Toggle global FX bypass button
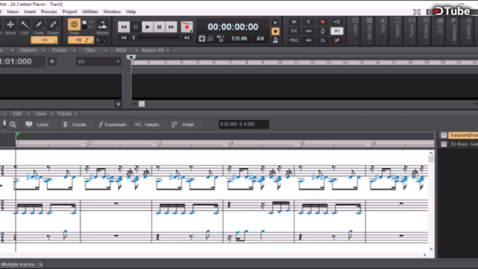478x269 pixels. pyautogui.click(x=294, y=31)
